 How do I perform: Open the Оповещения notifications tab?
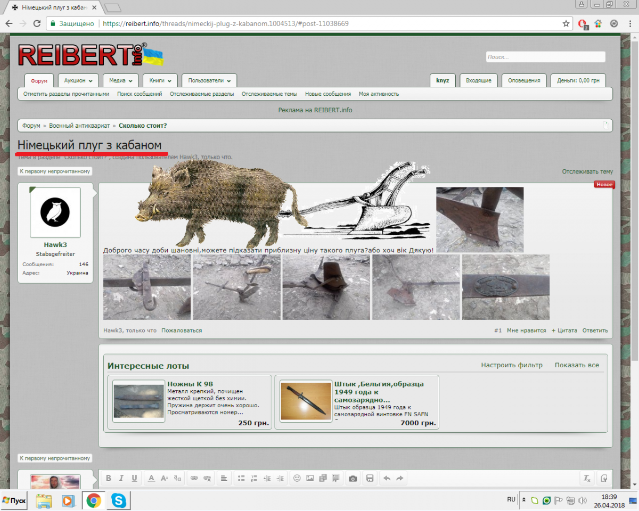tap(524, 80)
